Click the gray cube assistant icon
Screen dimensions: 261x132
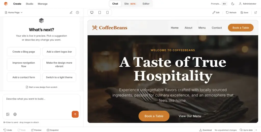coord(42,21)
